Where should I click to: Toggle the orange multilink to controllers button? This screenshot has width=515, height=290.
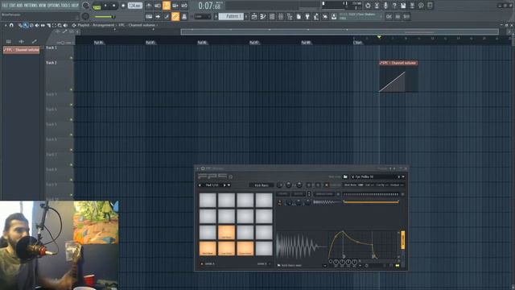coord(175,16)
